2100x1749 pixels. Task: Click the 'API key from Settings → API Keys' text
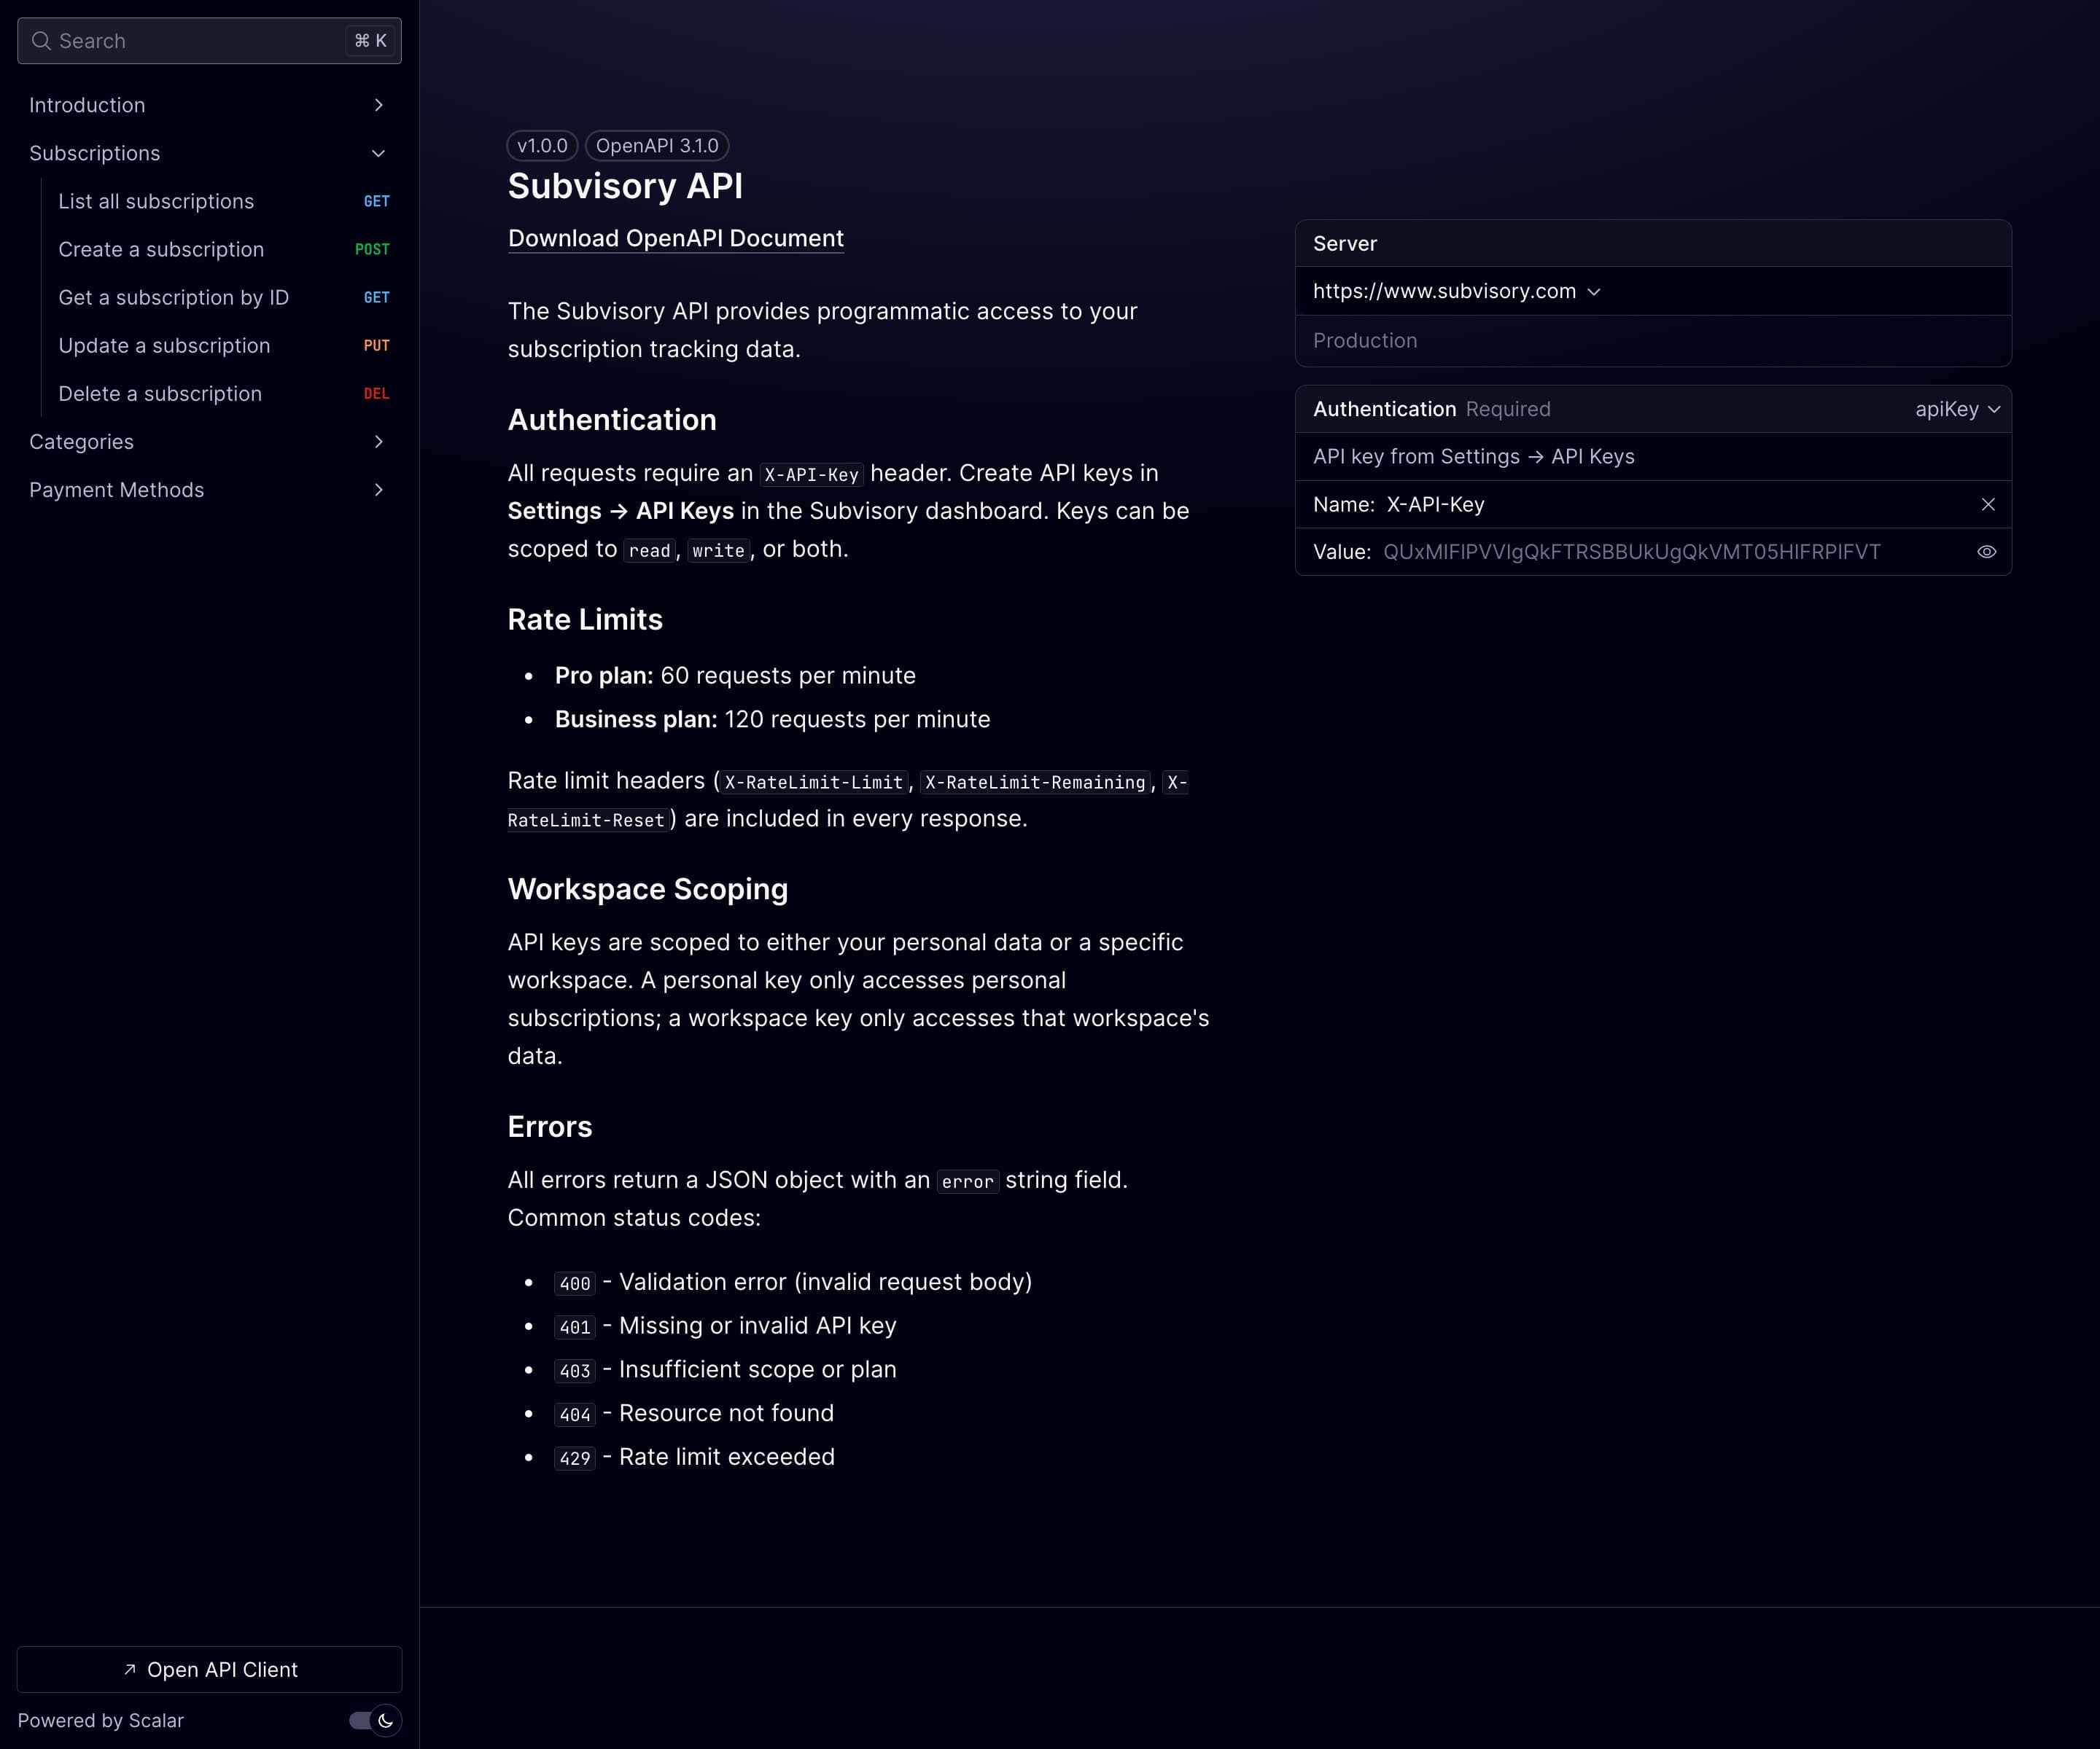point(1473,457)
